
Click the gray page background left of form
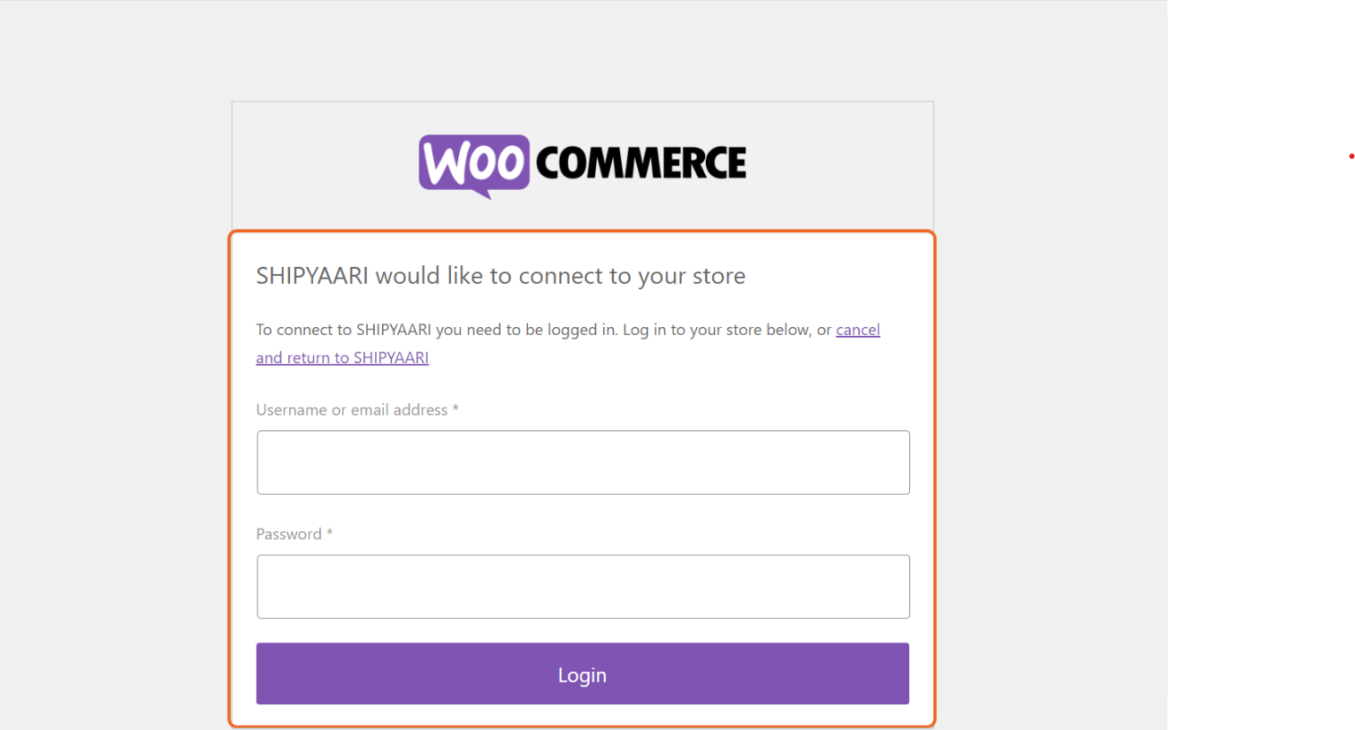tap(115, 398)
